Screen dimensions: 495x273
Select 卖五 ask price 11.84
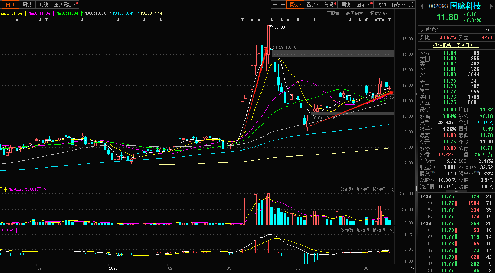tap(450, 53)
